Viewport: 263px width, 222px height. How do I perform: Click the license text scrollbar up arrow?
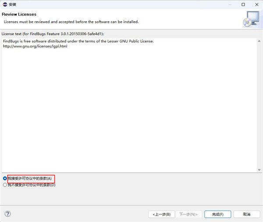click(259, 41)
